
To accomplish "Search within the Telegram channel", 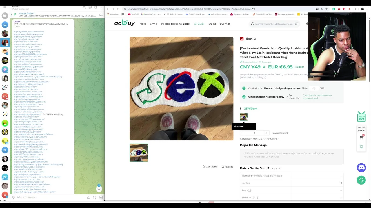I will coord(84,7).
